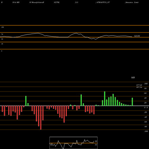This screenshot has width=149, height=149.
Task: Click the 'SI MunafaSutraR' header text
Action: click(x=37, y=2)
